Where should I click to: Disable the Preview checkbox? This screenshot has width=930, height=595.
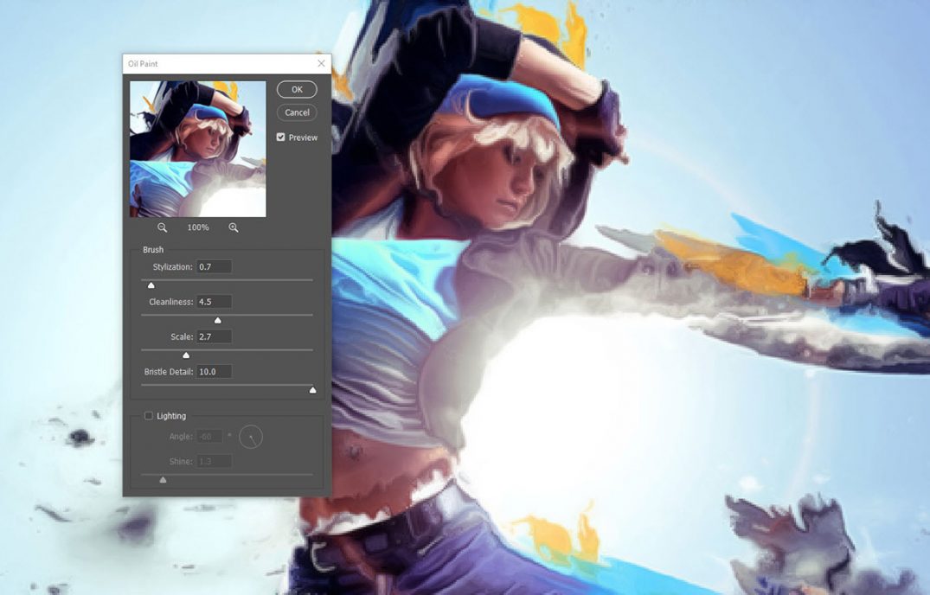pyautogui.click(x=280, y=137)
